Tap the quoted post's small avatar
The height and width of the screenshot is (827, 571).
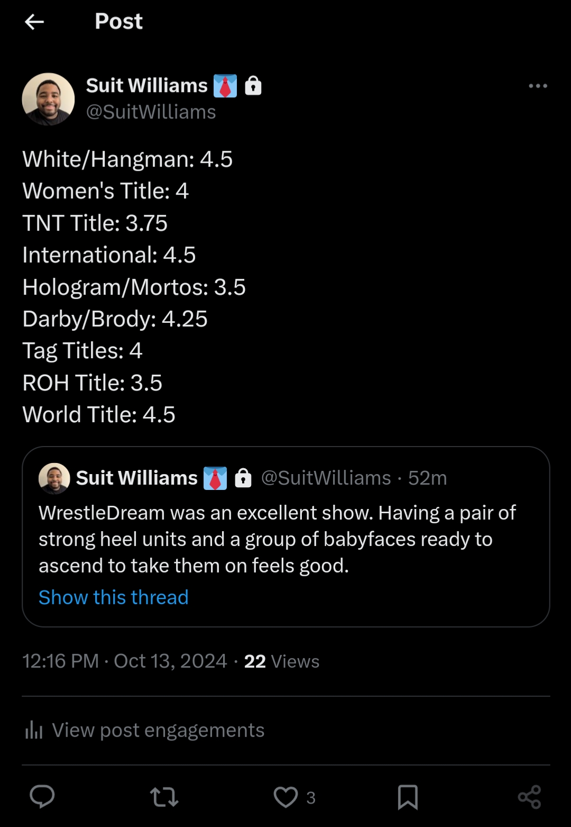pos(54,478)
